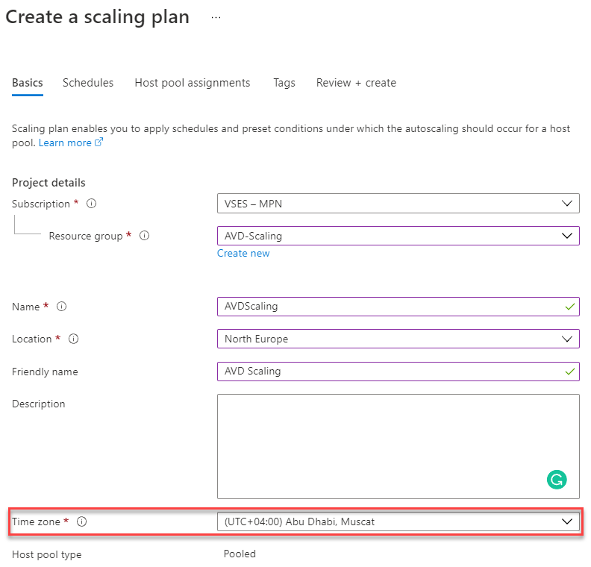Click the Friendly name input field
The height and width of the screenshot is (567, 591).
click(388, 372)
